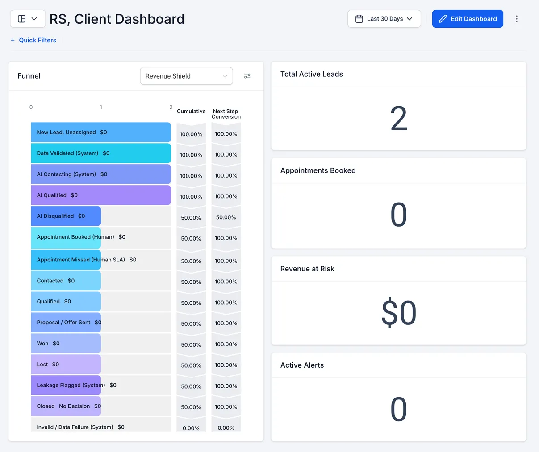Select the Leakage Flagged (System) bar
Screen dimensions: 539x452
pos(66,386)
